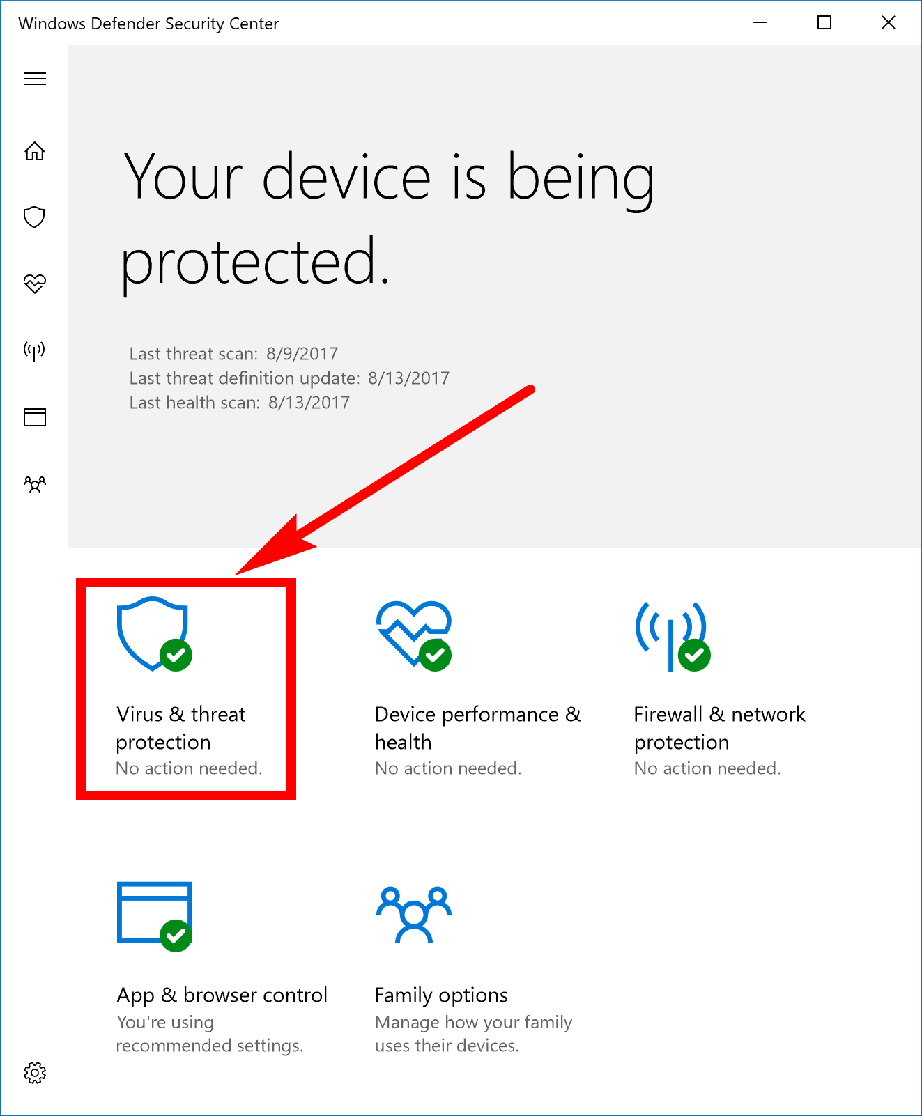Open Firewall & network protection link
The width and height of the screenshot is (922, 1116).
tap(720, 728)
